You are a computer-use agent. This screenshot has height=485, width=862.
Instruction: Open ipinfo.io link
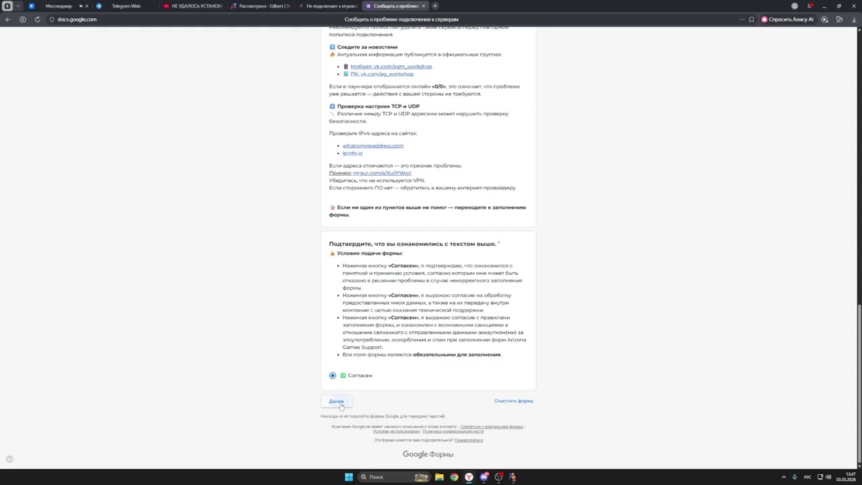point(352,153)
